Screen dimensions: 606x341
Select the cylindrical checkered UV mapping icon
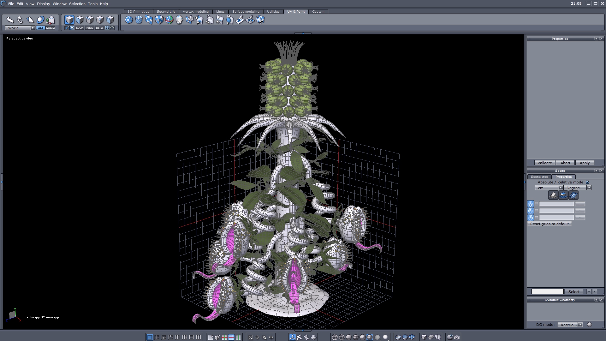tap(139, 20)
